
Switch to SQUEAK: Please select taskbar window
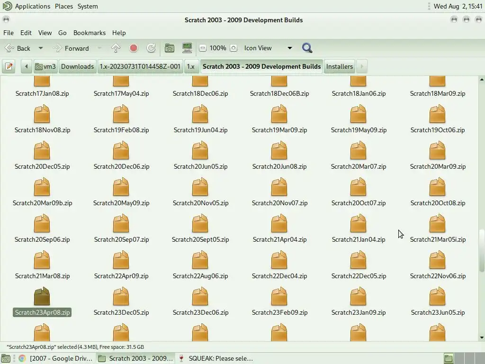coord(216,358)
